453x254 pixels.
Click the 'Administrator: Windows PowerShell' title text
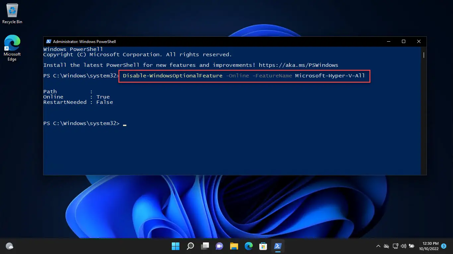pyautogui.click(x=84, y=42)
